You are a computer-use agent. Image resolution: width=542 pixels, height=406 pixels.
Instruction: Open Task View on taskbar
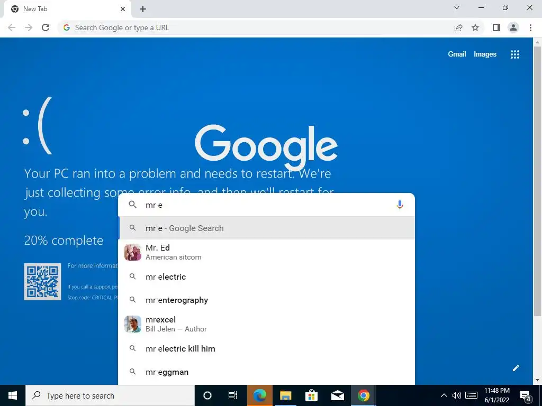(233, 395)
